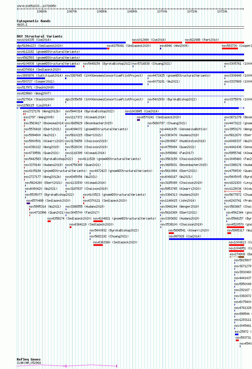Select nsv1146415 (John2014) label
Image resolution: width=252 pixels, height=369 pixels.
point(178,201)
